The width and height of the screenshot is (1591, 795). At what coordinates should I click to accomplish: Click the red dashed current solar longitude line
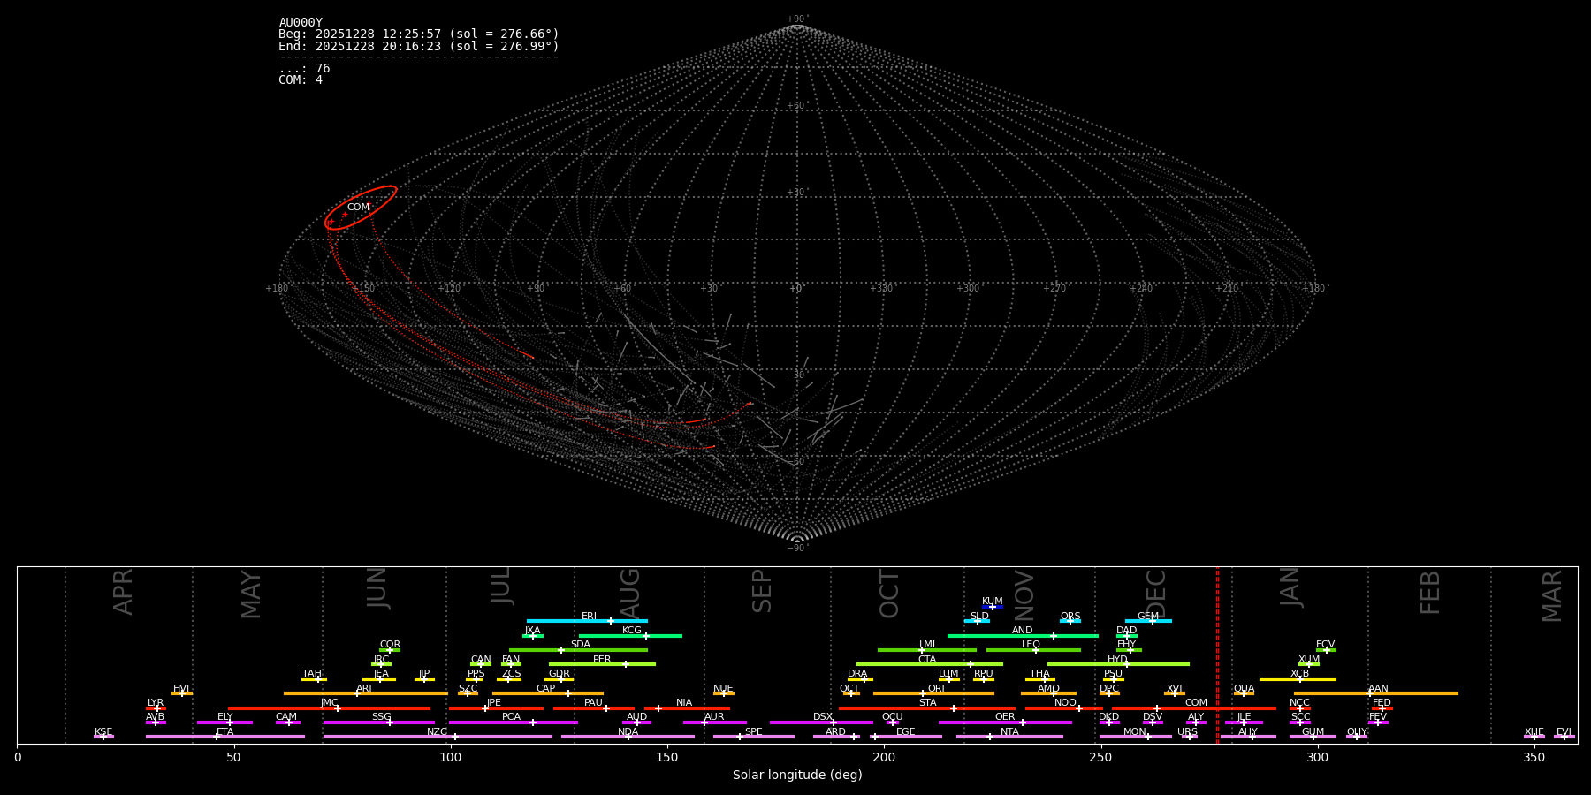coord(1217,655)
